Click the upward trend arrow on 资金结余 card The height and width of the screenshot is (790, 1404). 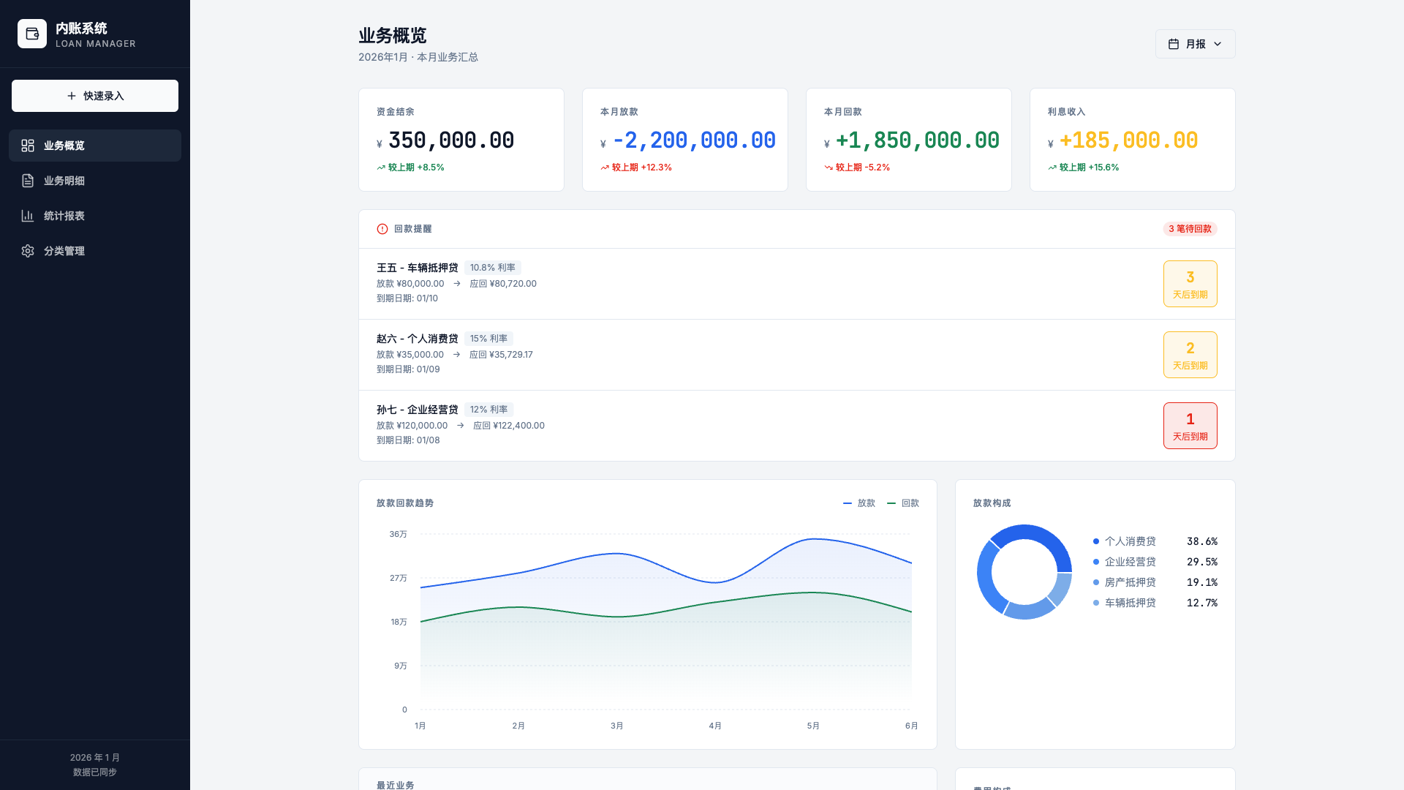tap(380, 167)
